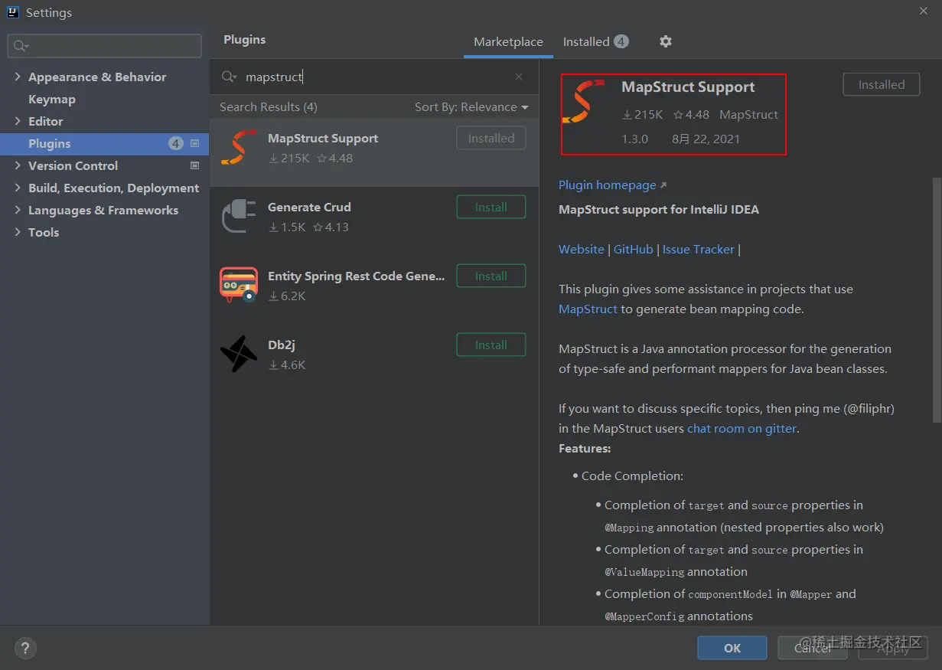The height and width of the screenshot is (670, 942).
Task: Click the Generate Crud plug icon
Action: 239,217
